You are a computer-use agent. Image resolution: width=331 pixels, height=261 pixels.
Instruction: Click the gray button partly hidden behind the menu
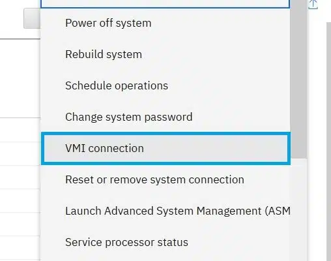(32, 18)
